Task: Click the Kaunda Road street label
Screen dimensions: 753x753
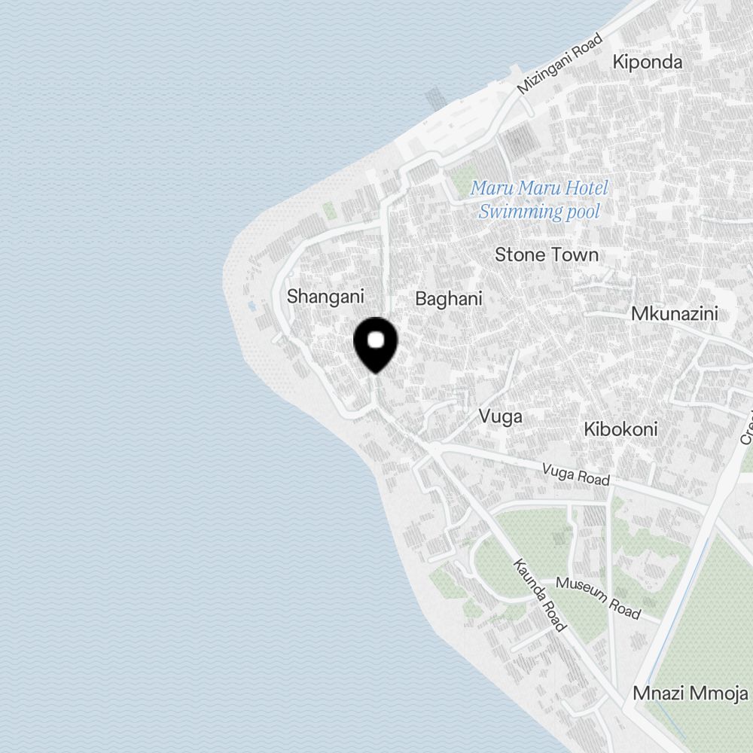Action: pyautogui.click(x=540, y=595)
